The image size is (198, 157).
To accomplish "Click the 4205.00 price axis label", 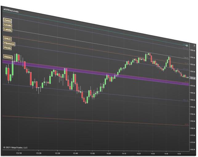I will (193, 93).
